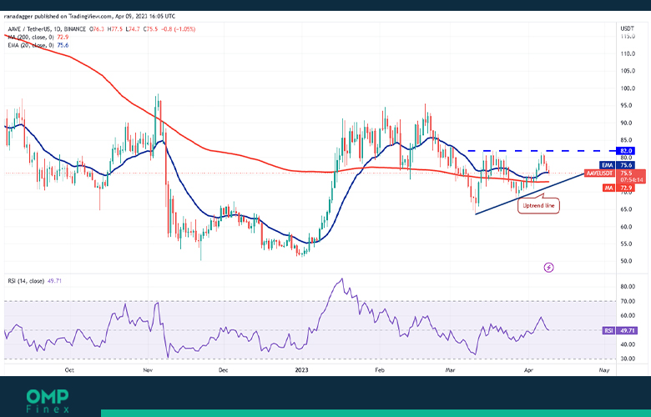Click the 65.0 price axis label

(x=628, y=209)
